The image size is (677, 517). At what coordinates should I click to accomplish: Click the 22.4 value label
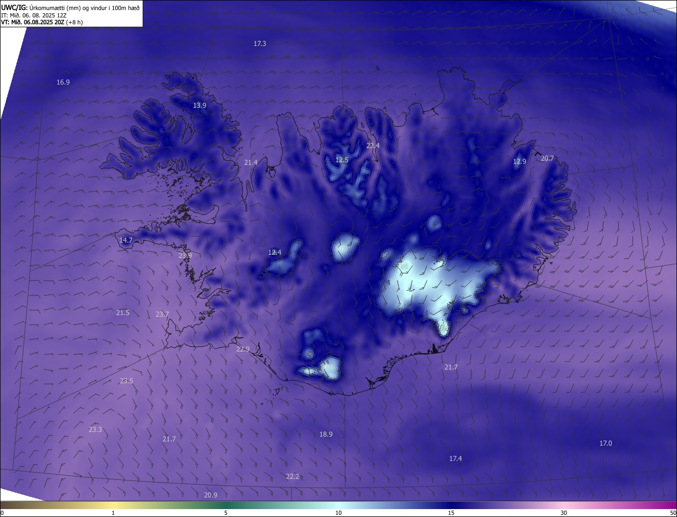coord(373,145)
